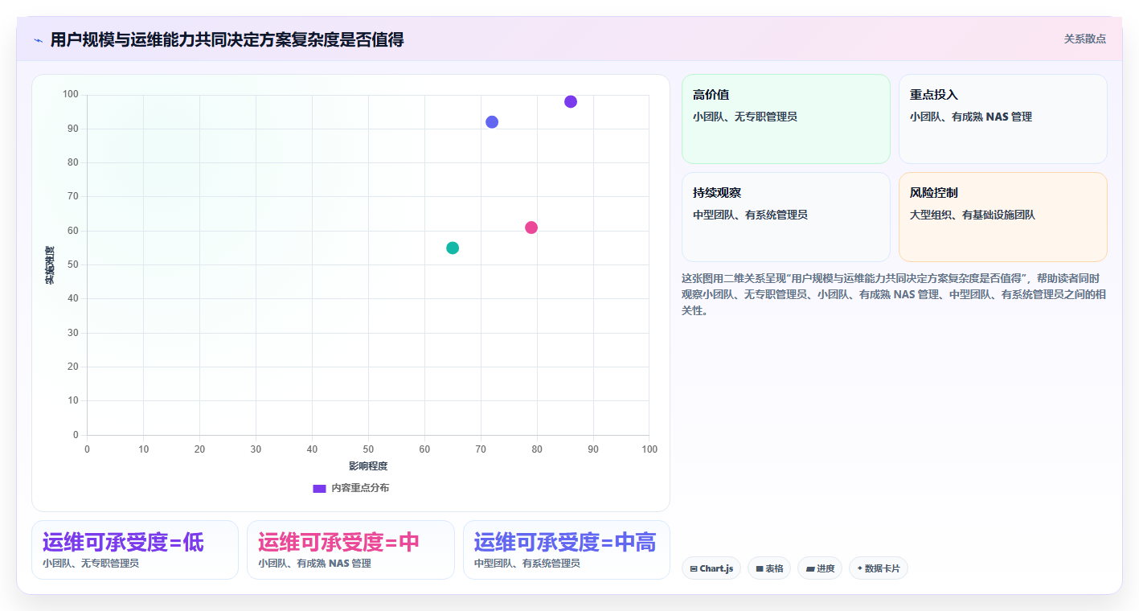Screen dimensions: 1139x611
Task: Open the 风险控制 quadrant card
Action: (x=1003, y=217)
